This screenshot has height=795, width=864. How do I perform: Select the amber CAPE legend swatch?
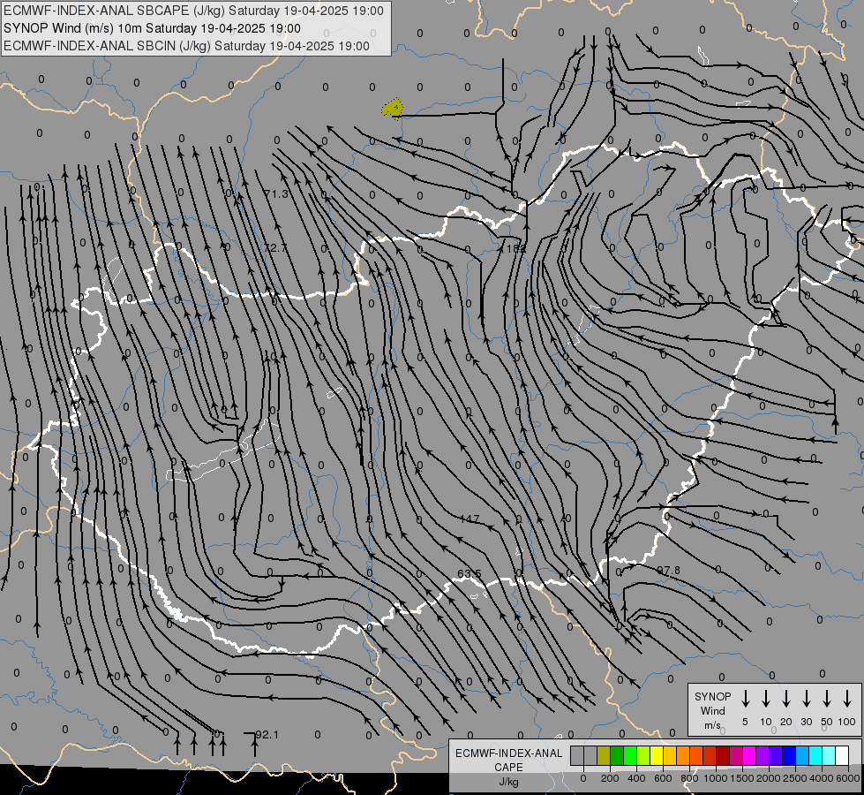(670, 755)
